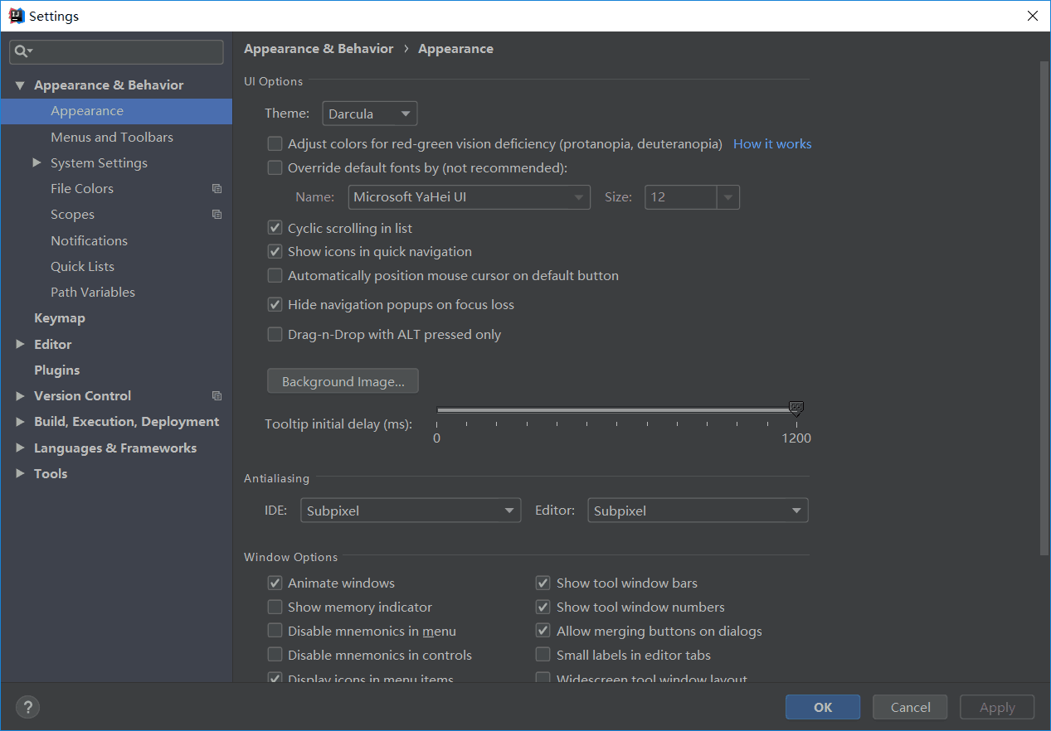Viewport: 1051px width, 731px height.
Task: Enable Show memory indicator
Action: 275,607
